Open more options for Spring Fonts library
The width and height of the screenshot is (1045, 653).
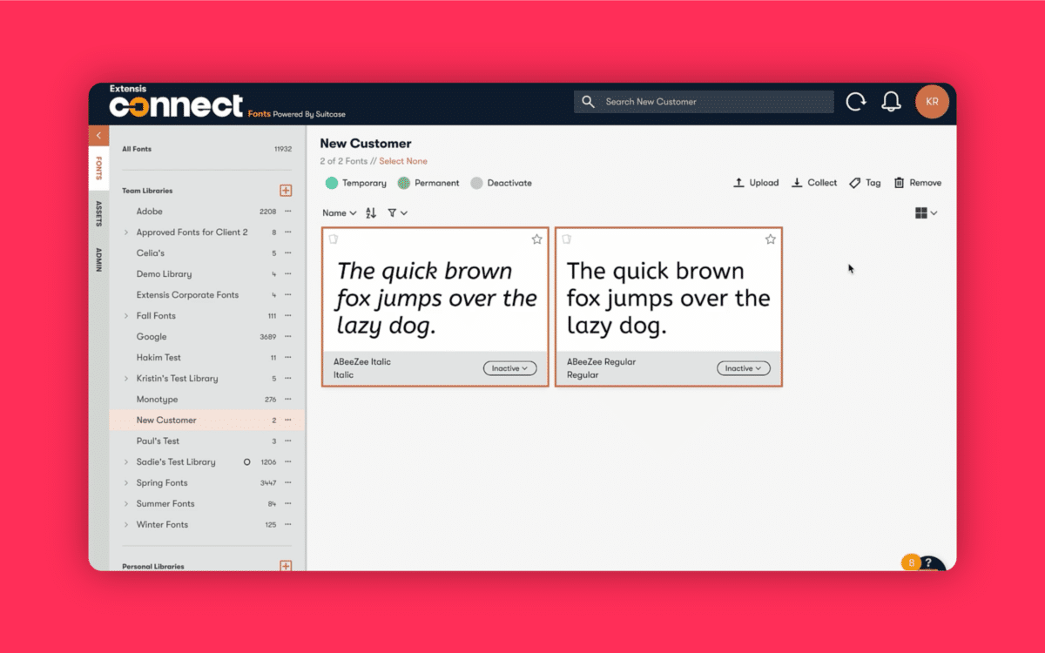tap(287, 483)
